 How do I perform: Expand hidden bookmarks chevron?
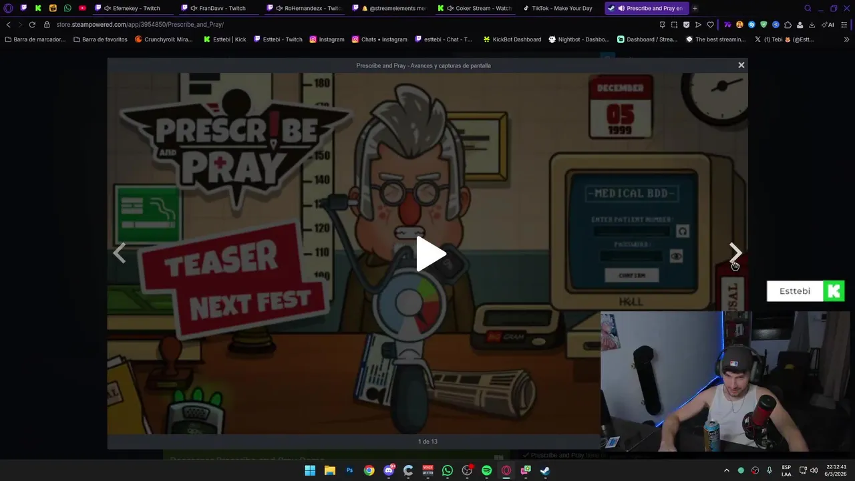pos(846,39)
